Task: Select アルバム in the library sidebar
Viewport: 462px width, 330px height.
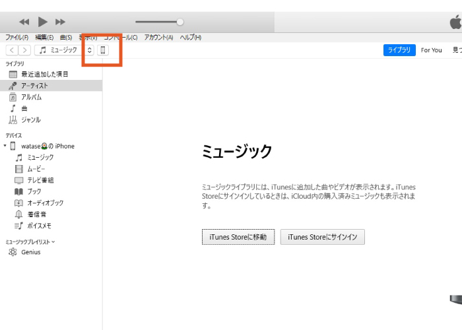Action: (51, 97)
